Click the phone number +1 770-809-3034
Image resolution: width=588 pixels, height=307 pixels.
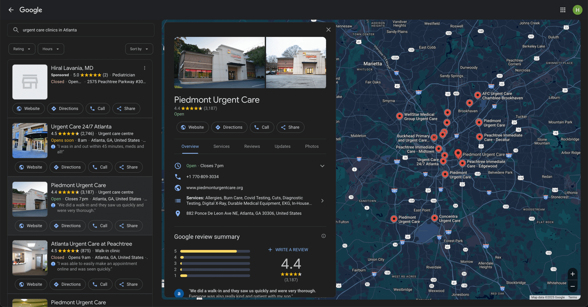202,177
